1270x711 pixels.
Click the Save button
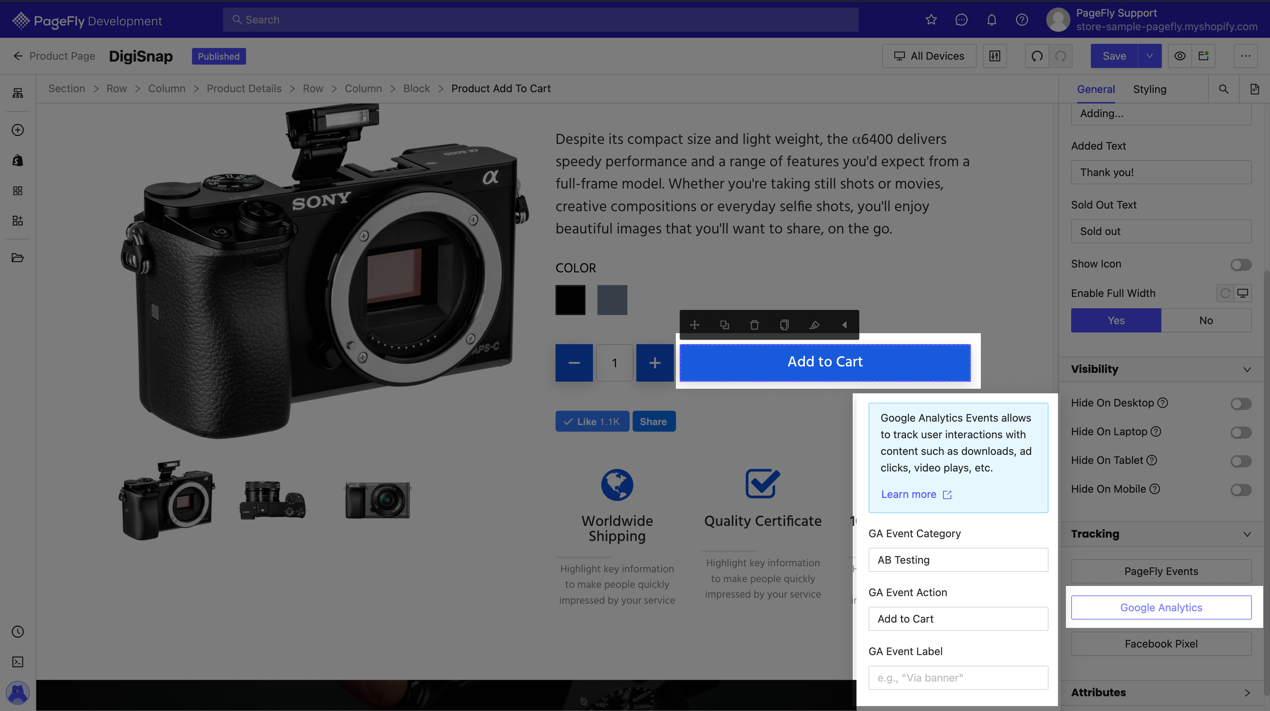click(x=1114, y=56)
